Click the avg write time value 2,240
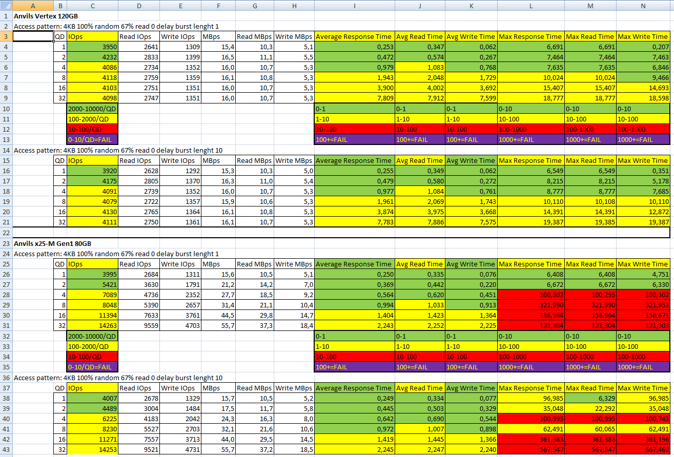 pyautogui.click(x=471, y=450)
